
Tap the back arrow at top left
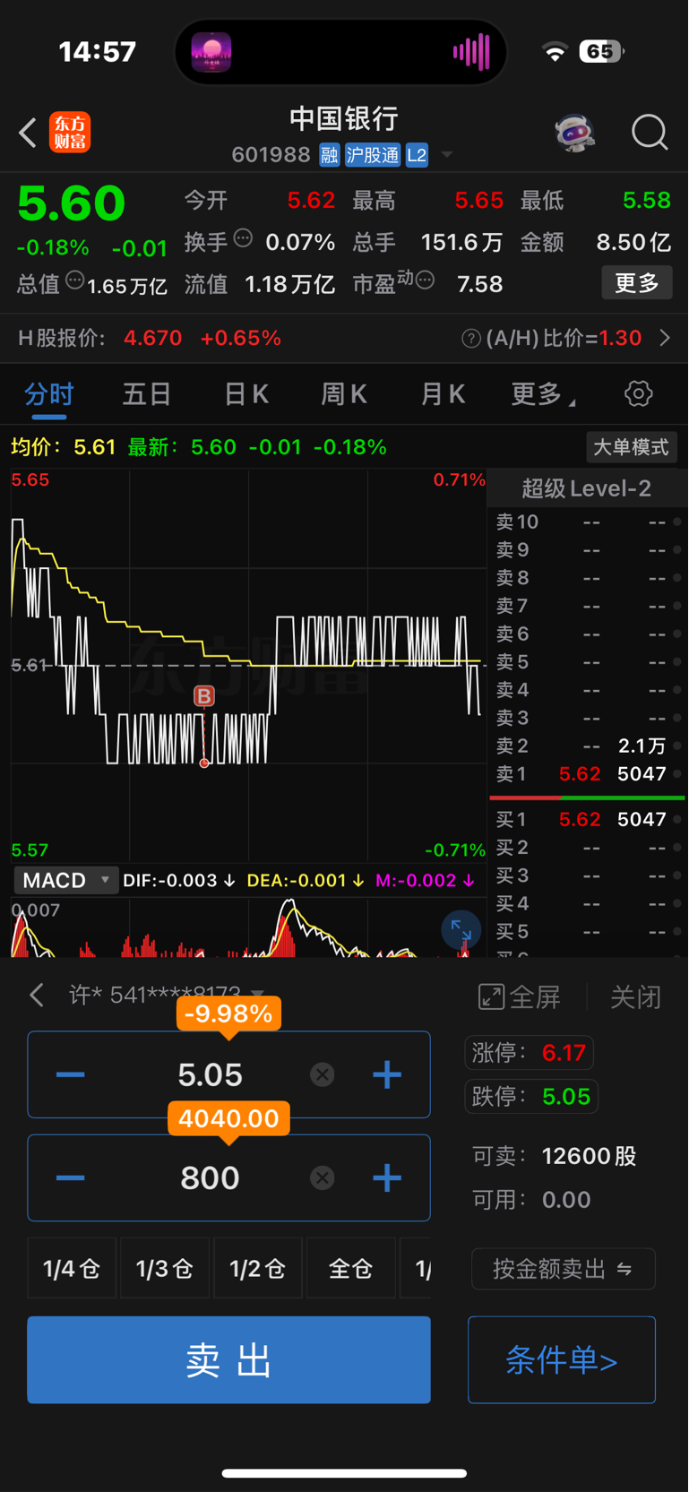pos(28,133)
